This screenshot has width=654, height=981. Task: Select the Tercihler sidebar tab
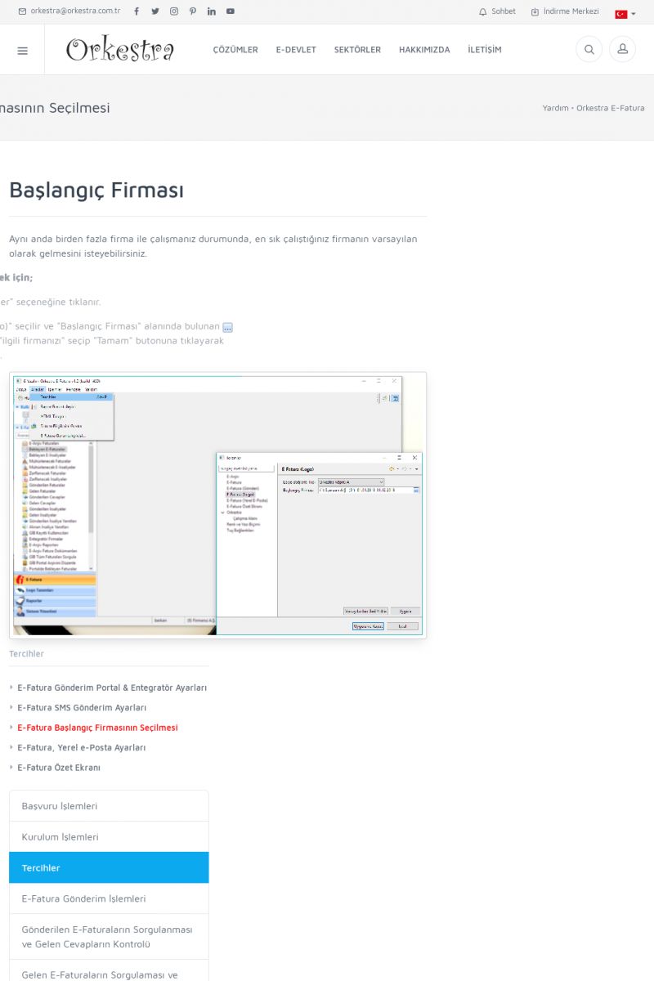[x=109, y=867]
